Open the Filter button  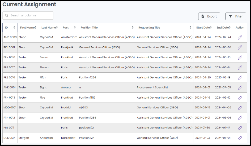(236, 16)
